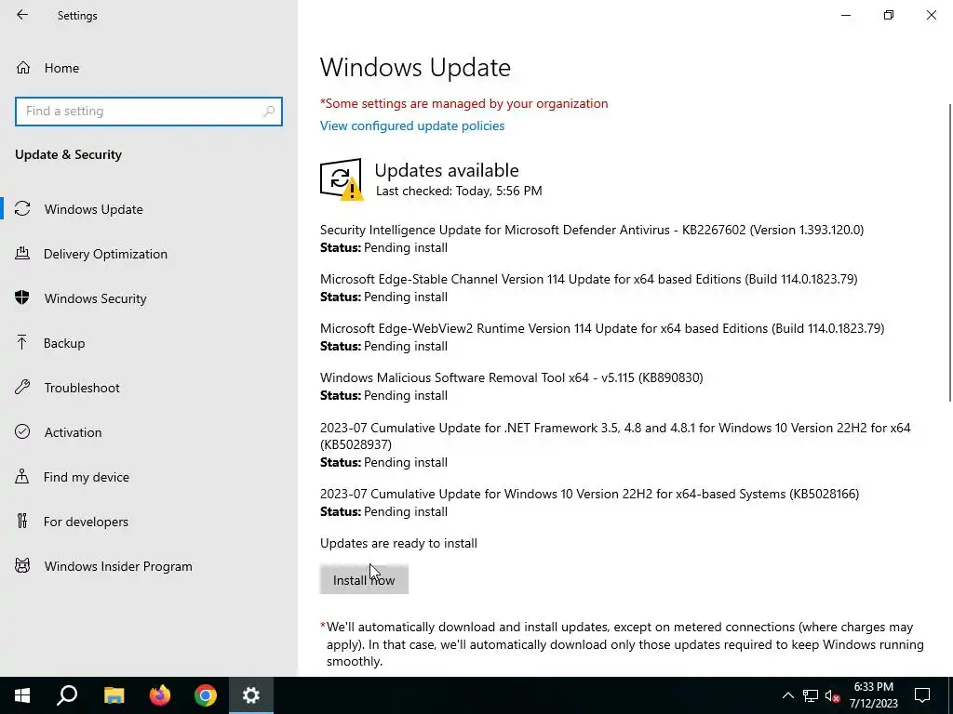Click the Windows Security shield icon

pyautogui.click(x=22, y=297)
